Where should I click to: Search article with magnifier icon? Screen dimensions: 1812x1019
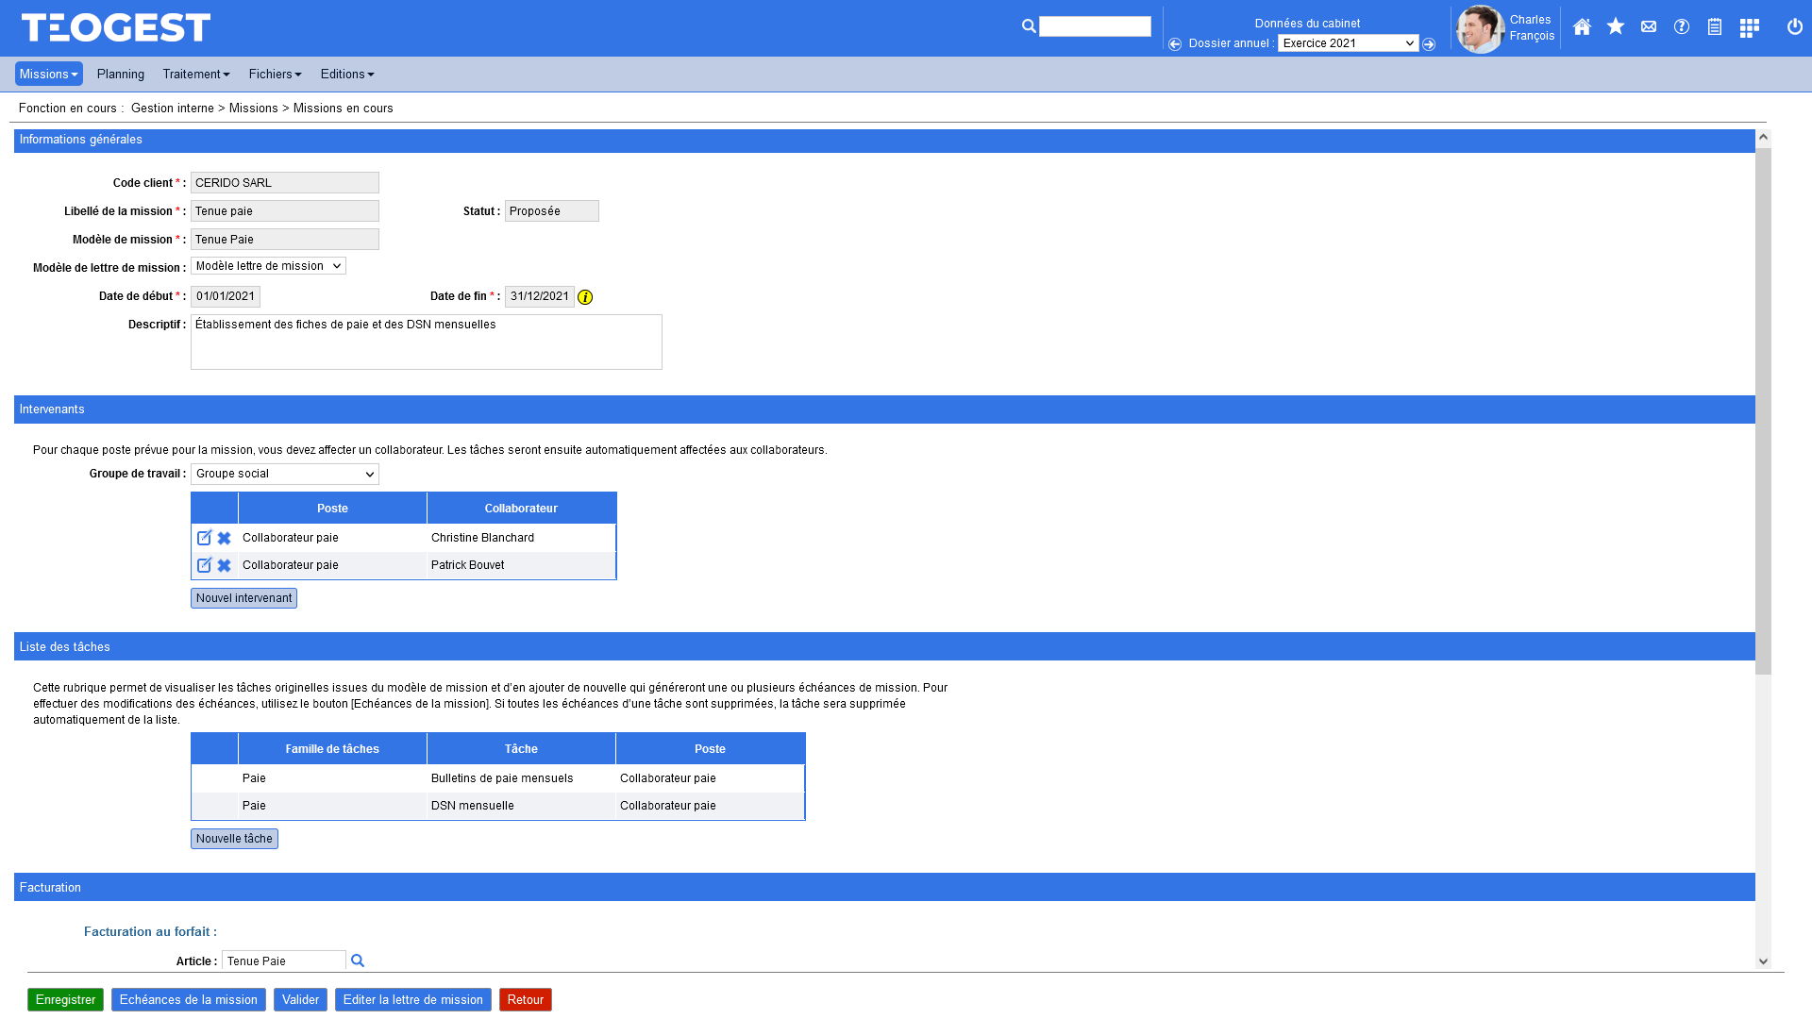pos(358,961)
